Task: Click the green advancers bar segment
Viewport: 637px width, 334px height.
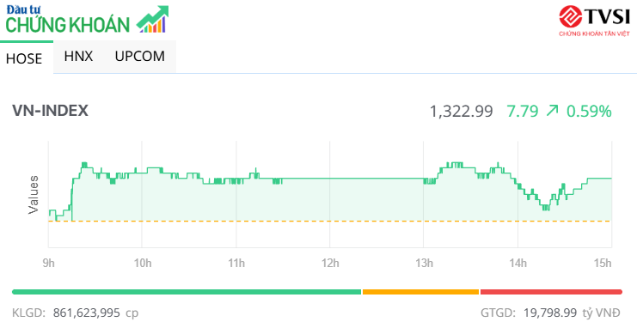Action: coord(187,292)
